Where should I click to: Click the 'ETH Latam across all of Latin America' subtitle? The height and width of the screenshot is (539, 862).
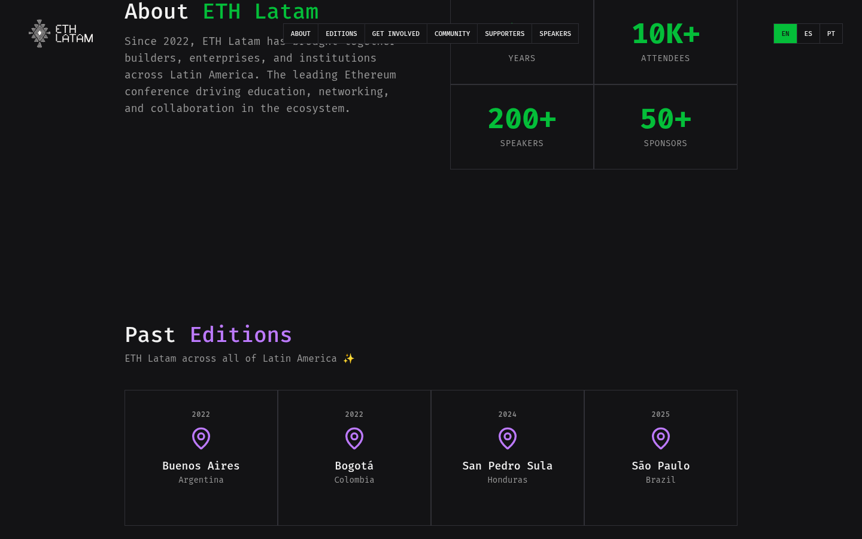point(239,358)
